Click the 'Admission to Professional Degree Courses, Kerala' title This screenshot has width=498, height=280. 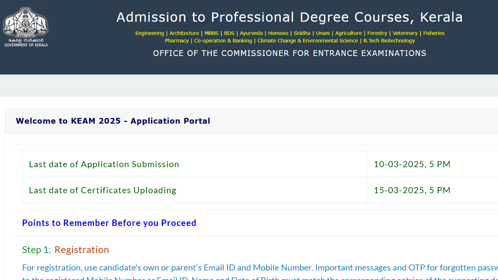(x=290, y=17)
